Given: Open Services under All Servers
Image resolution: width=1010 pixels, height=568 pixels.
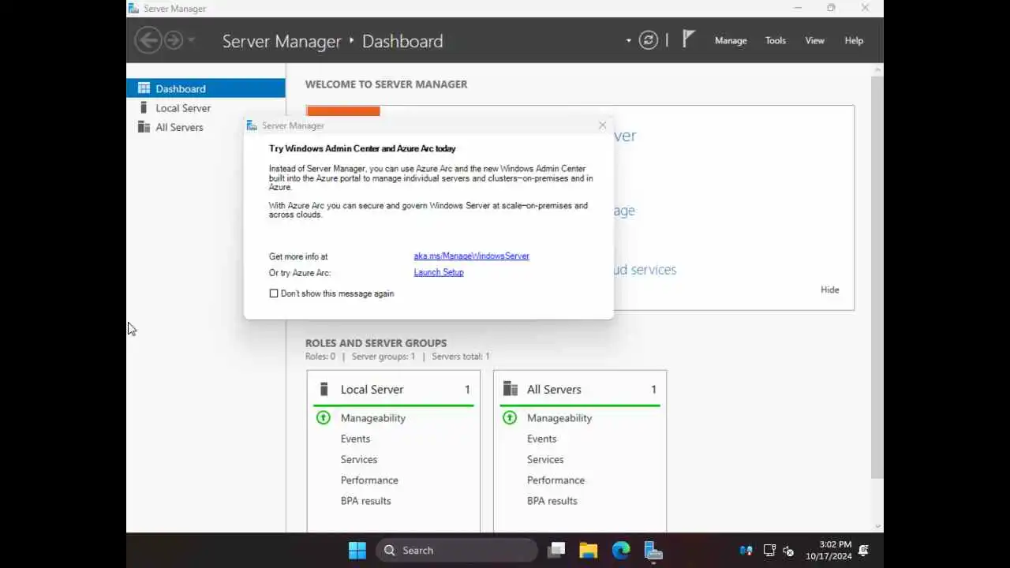Looking at the screenshot, I should pyautogui.click(x=545, y=459).
